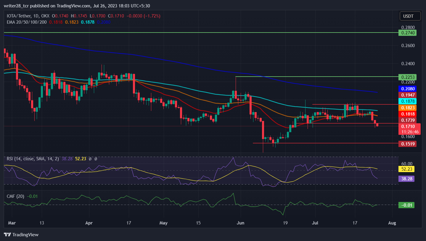Click the red 0.1519 price axis label

point(408,144)
